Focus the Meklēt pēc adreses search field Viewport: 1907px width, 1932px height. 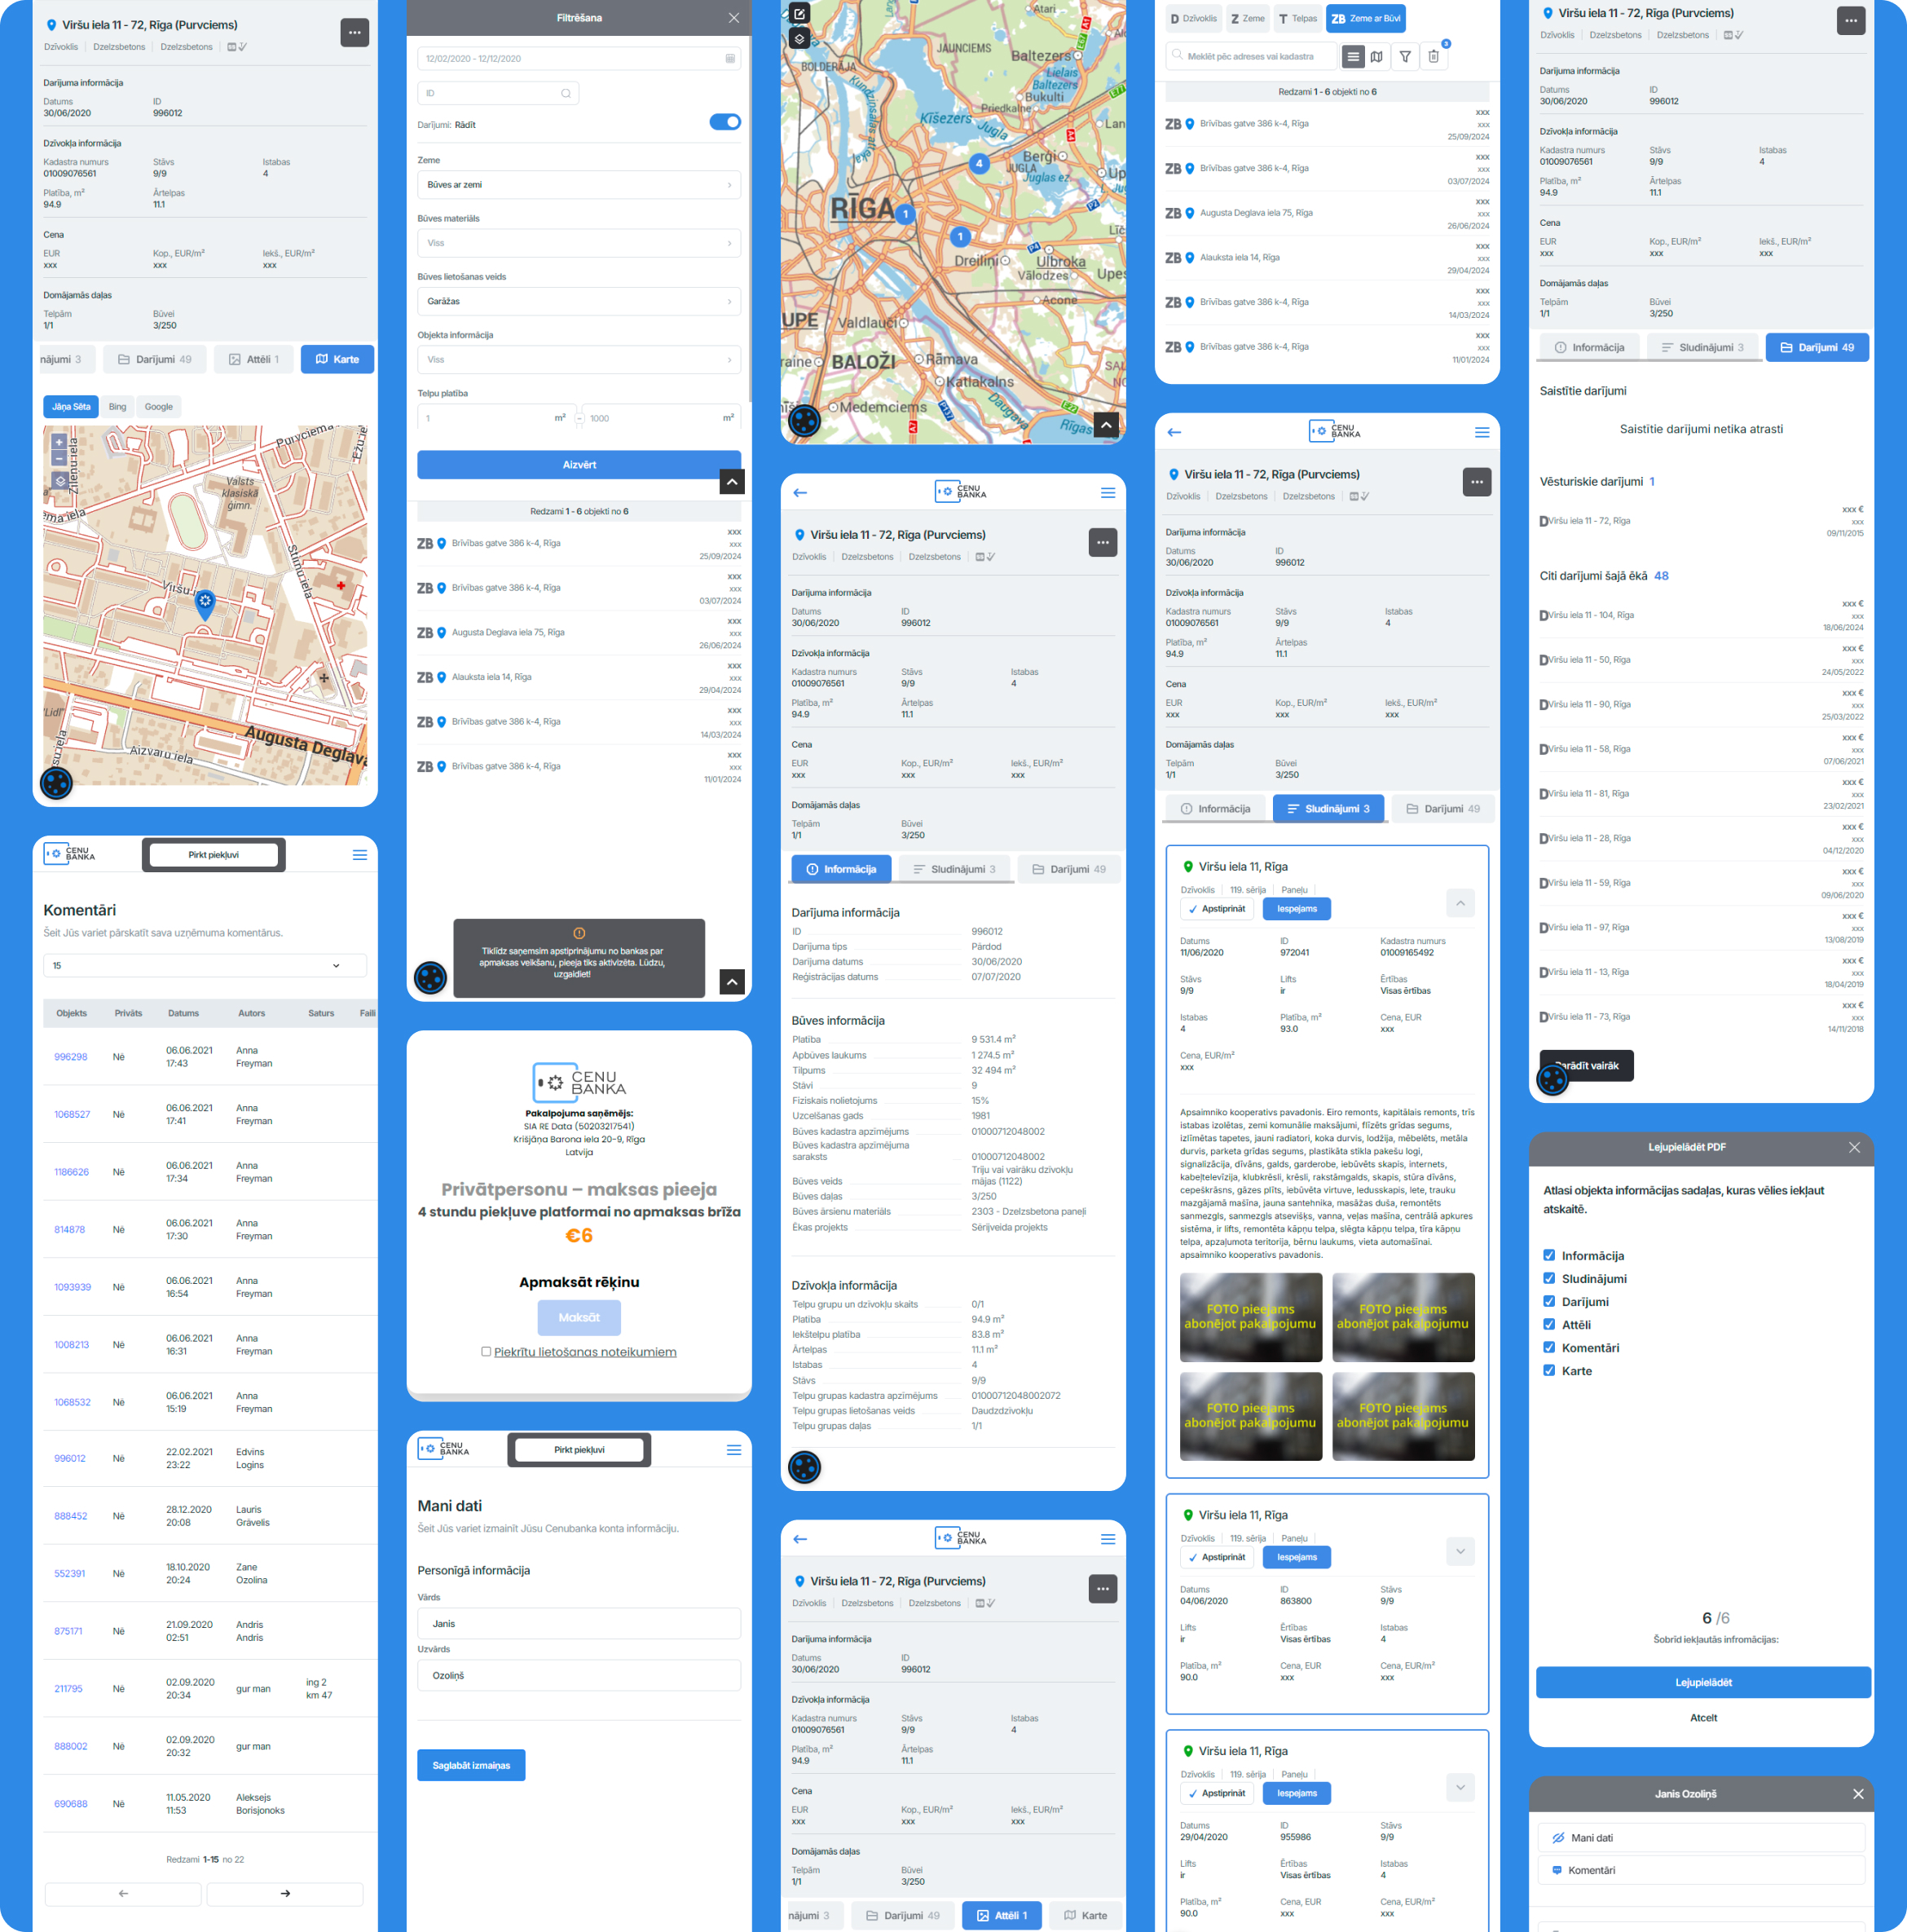click(x=1250, y=57)
